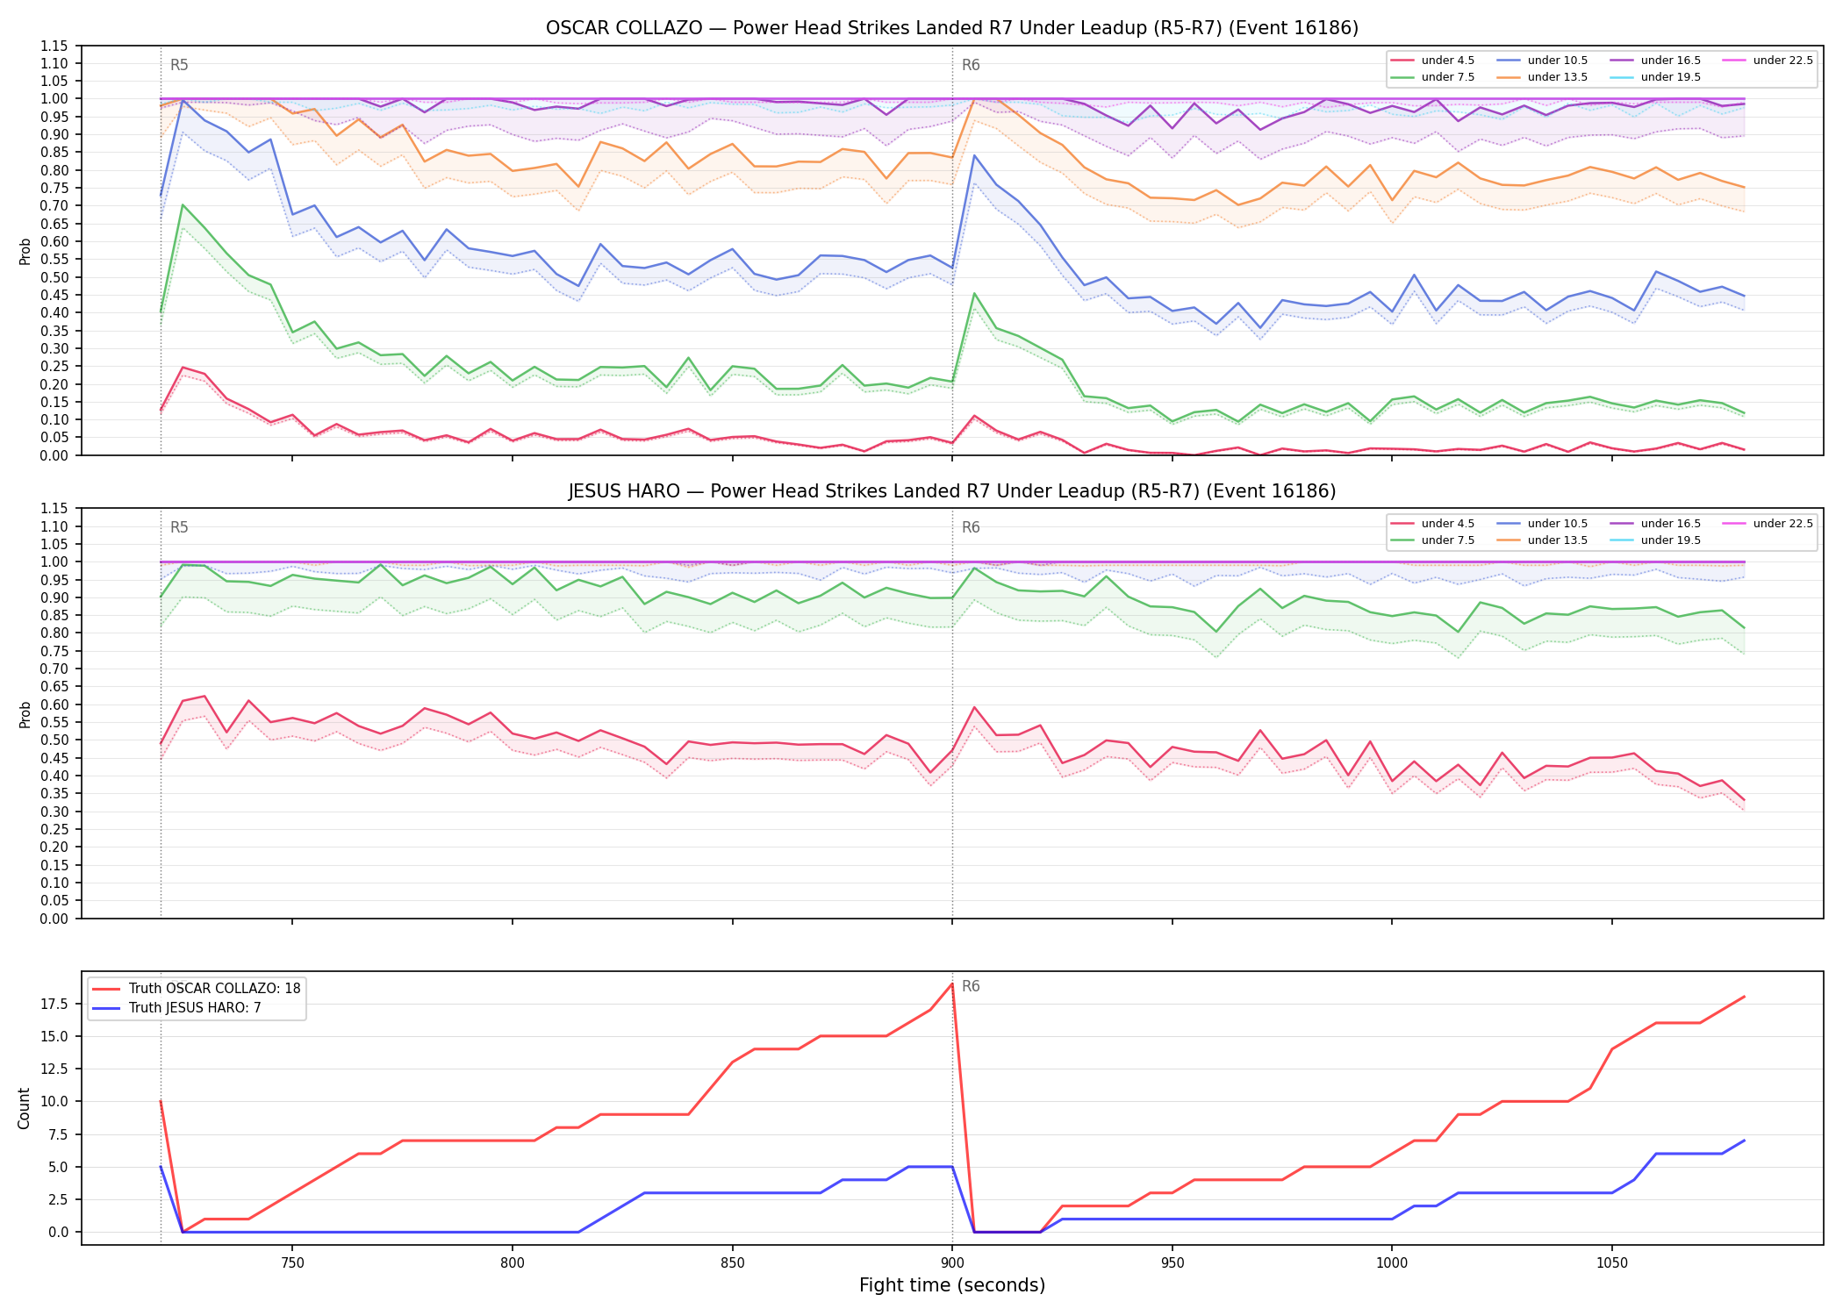
Task: Select 'under 4.5' legend label in Haro chart
Action: [x=1448, y=524]
